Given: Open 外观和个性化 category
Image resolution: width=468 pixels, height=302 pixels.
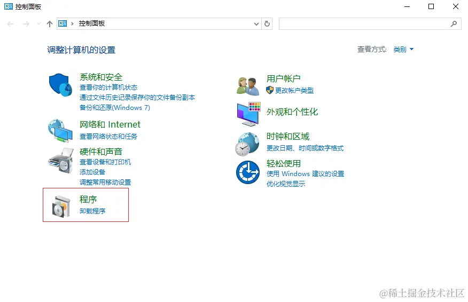Looking at the screenshot, I should [x=292, y=112].
